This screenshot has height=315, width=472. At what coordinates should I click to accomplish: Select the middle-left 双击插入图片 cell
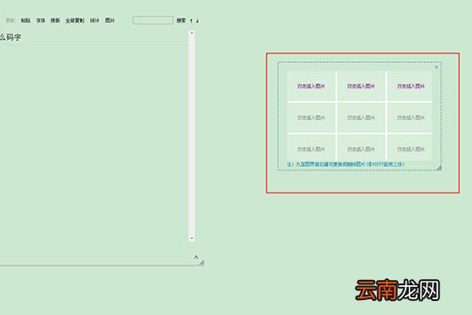tap(311, 117)
